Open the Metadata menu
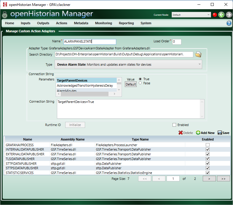 pyautogui.click(x=81, y=23)
